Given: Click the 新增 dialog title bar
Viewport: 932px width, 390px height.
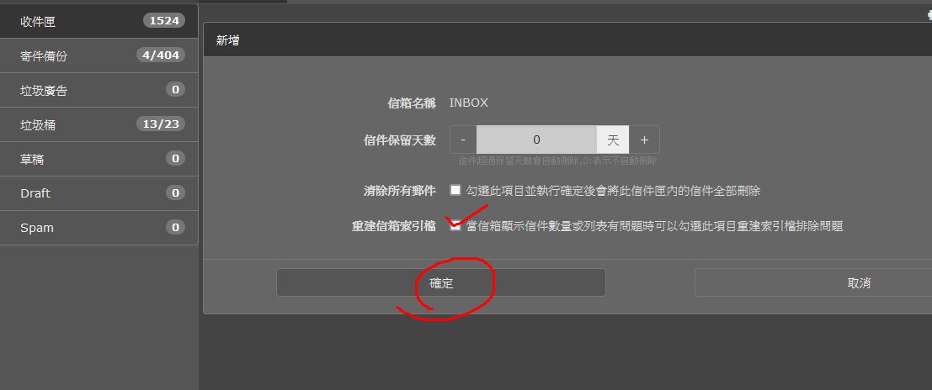Looking at the screenshot, I should (567, 40).
